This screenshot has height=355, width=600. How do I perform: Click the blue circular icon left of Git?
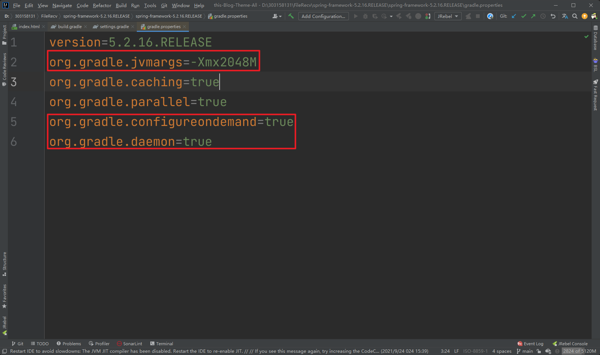[490, 16]
